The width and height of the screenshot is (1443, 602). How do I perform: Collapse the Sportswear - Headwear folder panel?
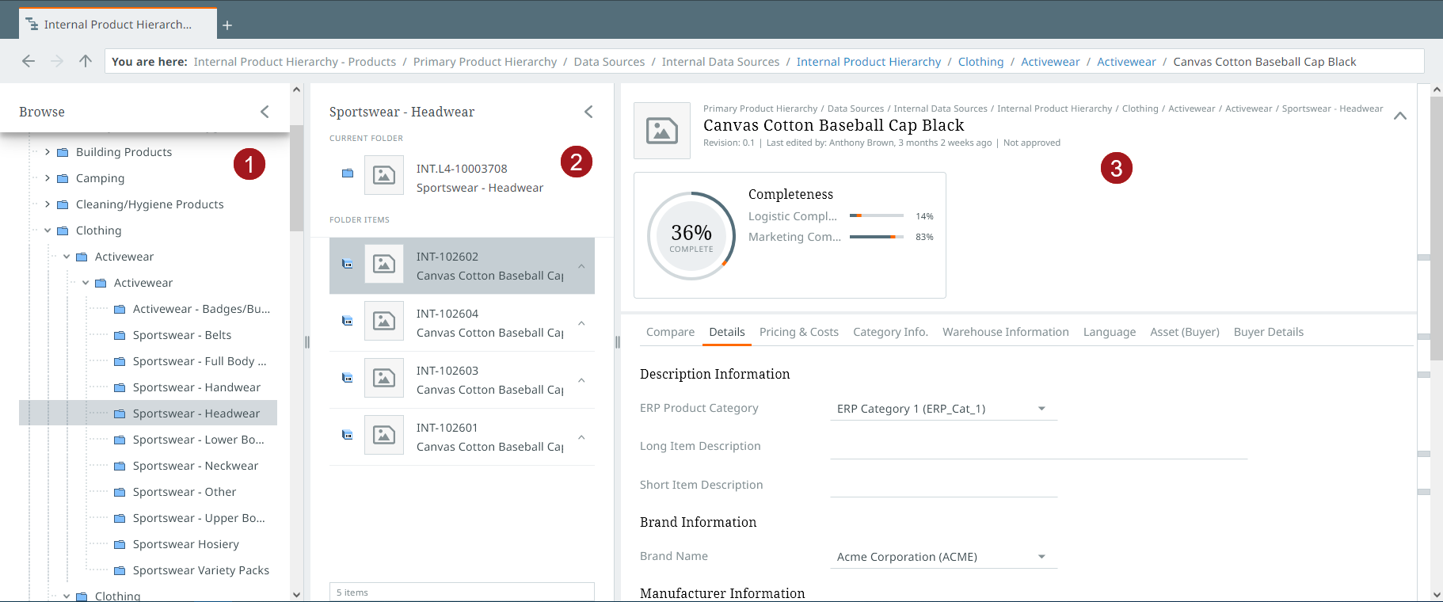pyautogui.click(x=588, y=112)
